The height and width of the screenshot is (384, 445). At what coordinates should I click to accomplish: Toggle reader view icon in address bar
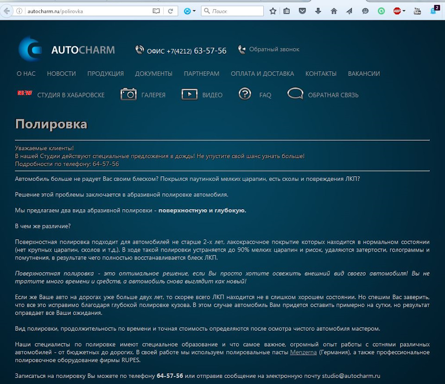coord(156,11)
